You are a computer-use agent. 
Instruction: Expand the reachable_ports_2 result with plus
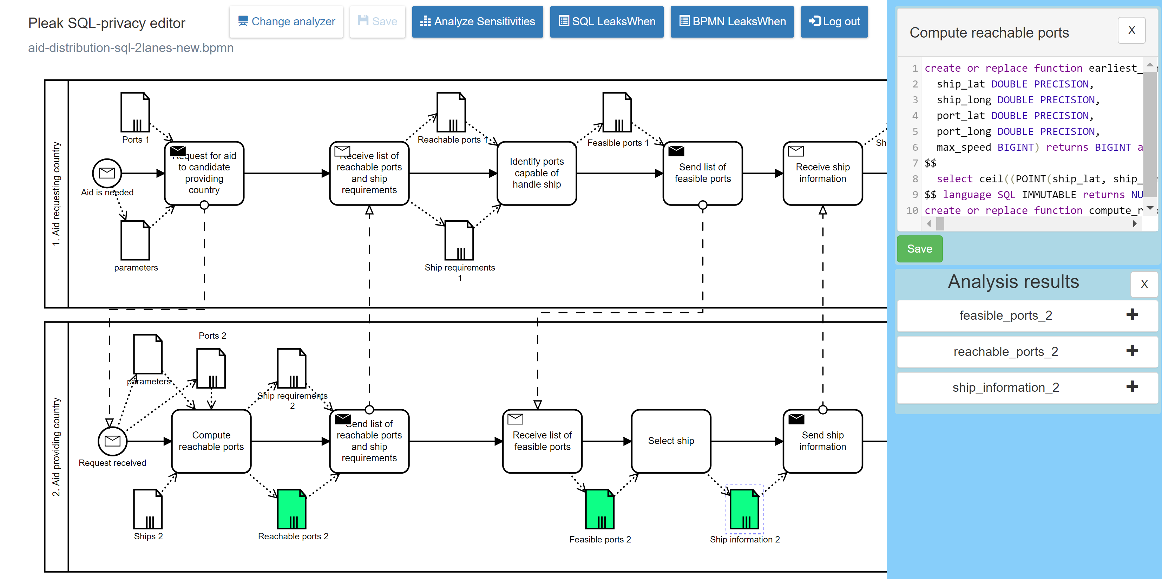1131,351
